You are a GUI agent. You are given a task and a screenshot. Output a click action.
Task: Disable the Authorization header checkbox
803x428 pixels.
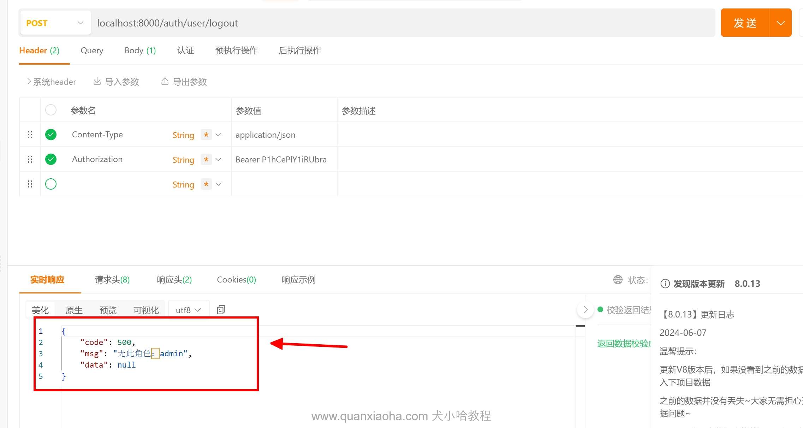(51, 159)
